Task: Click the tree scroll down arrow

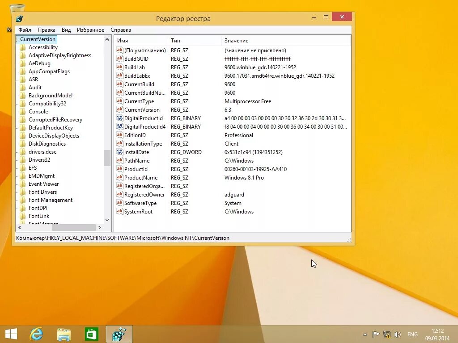Action: [107, 220]
